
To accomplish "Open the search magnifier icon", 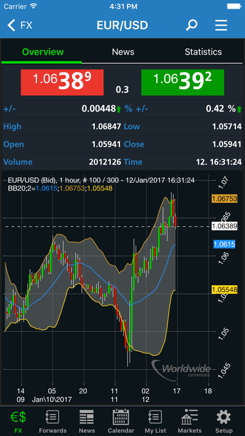I will tap(191, 25).
